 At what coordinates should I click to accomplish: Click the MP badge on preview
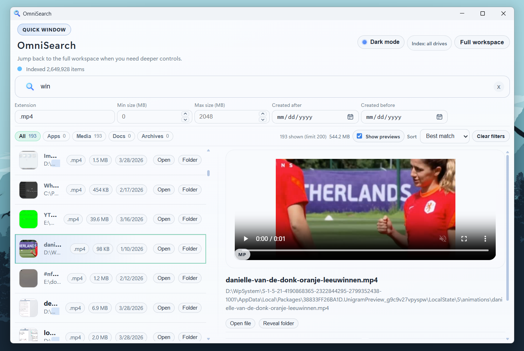point(242,254)
